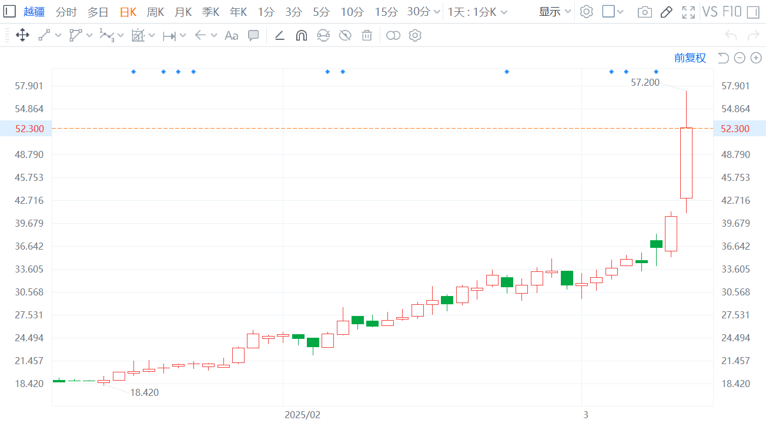Image resolution: width=766 pixels, height=427 pixels.
Task: Open the 1天:1分K dropdown
Action: pos(478,12)
